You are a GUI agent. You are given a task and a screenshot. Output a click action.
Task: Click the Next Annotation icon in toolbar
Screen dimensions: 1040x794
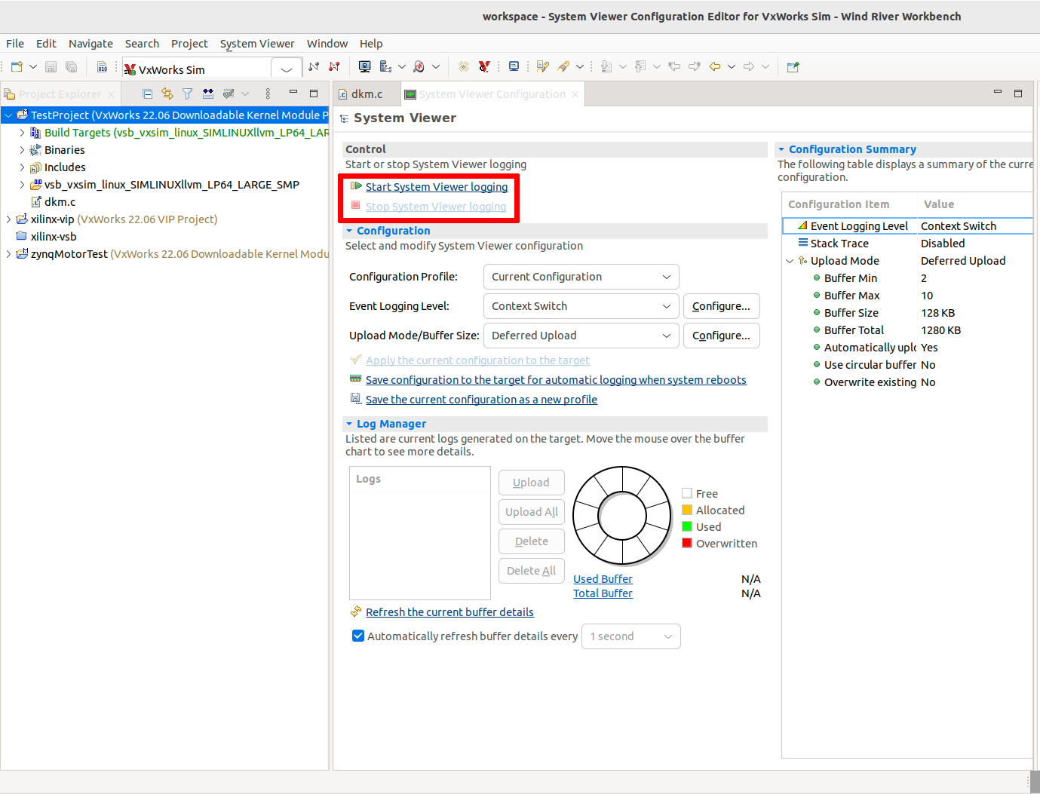coord(606,67)
